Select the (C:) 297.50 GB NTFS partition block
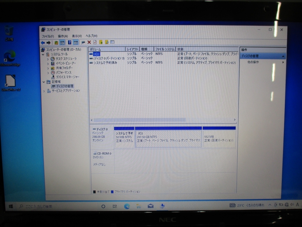 click(168, 137)
